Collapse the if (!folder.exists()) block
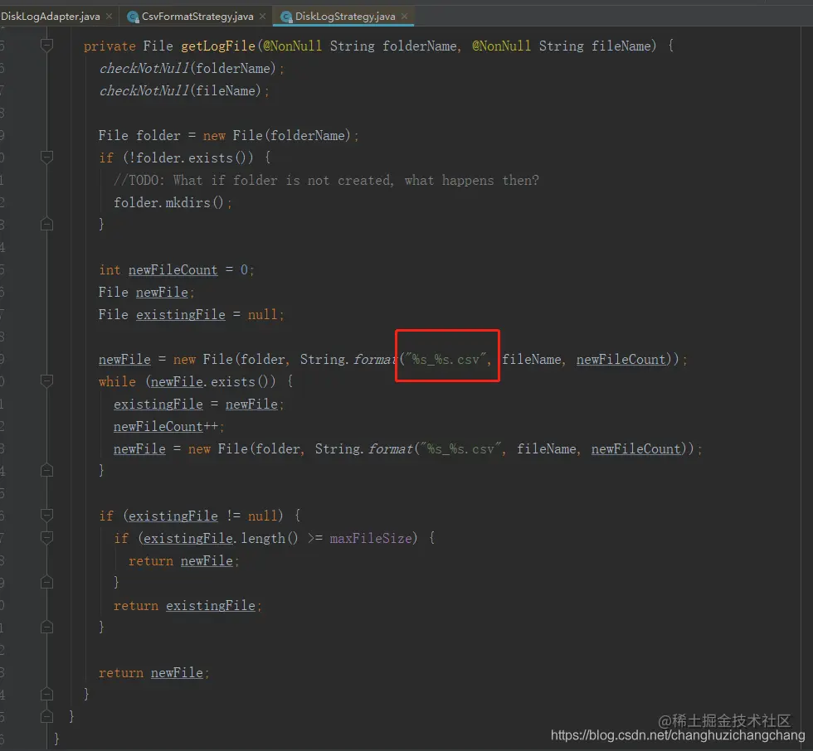 click(x=46, y=157)
